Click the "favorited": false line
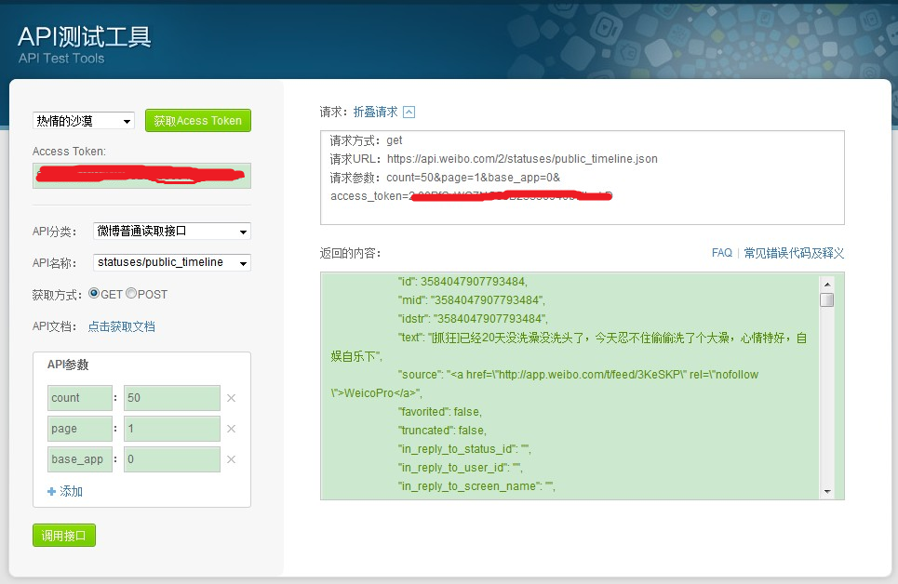The image size is (898, 584). (x=440, y=412)
